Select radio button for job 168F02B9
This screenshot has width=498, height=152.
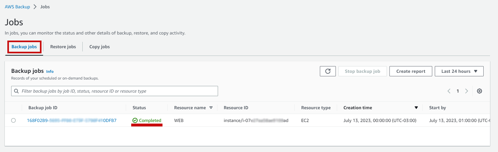tap(13, 120)
